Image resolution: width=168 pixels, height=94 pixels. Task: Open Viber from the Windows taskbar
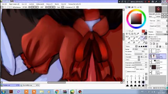pos(19,92)
